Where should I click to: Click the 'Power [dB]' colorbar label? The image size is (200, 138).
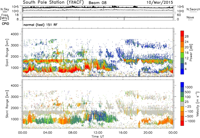point(191,53)
